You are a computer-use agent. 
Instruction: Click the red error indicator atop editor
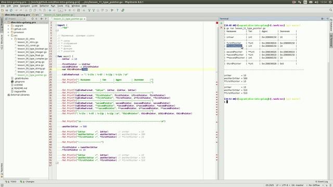point(217,23)
